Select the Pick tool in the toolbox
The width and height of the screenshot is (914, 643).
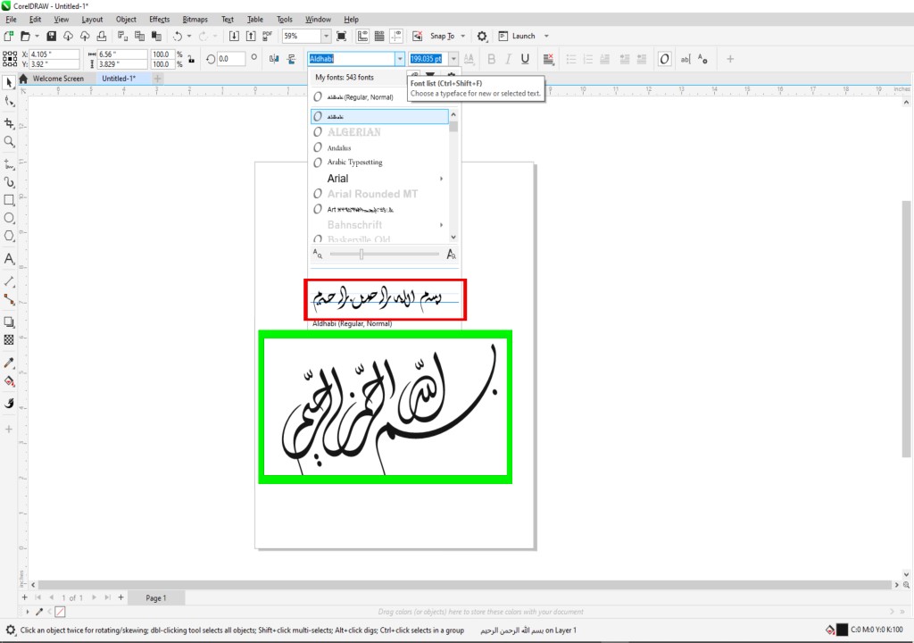click(x=9, y=83)
